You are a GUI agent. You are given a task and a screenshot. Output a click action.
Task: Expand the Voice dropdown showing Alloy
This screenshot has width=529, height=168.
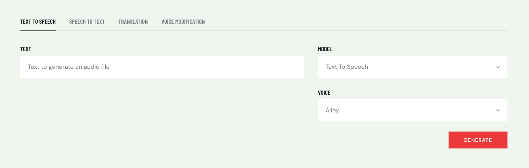(413, 110)
